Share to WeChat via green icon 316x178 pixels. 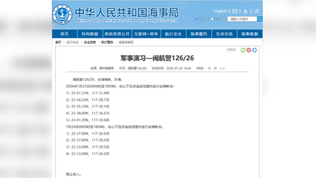click(243, 50)
